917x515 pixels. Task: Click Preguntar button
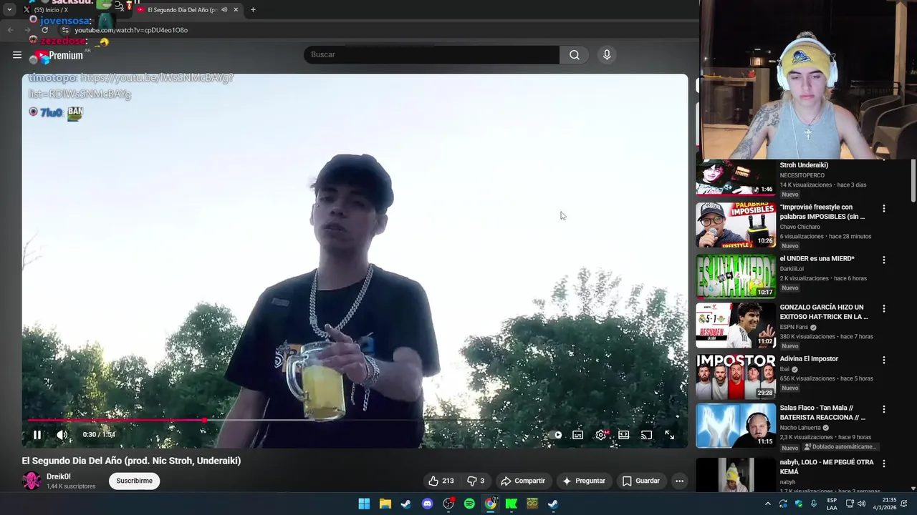pyautogui.click(x=584, y=481)
